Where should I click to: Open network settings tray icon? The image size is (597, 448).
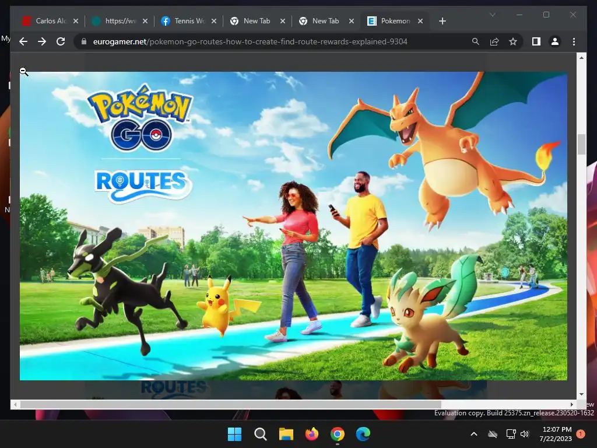pyautogui.click(x=511, y=434)
